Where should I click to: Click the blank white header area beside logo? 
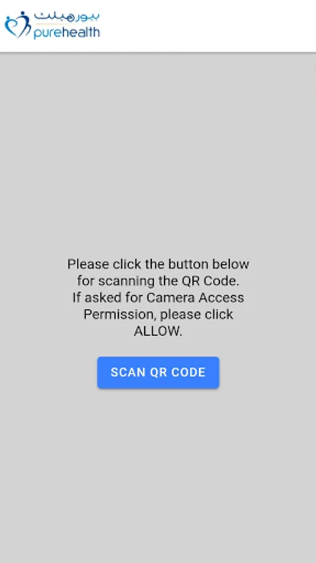click(x=208, y=26)
